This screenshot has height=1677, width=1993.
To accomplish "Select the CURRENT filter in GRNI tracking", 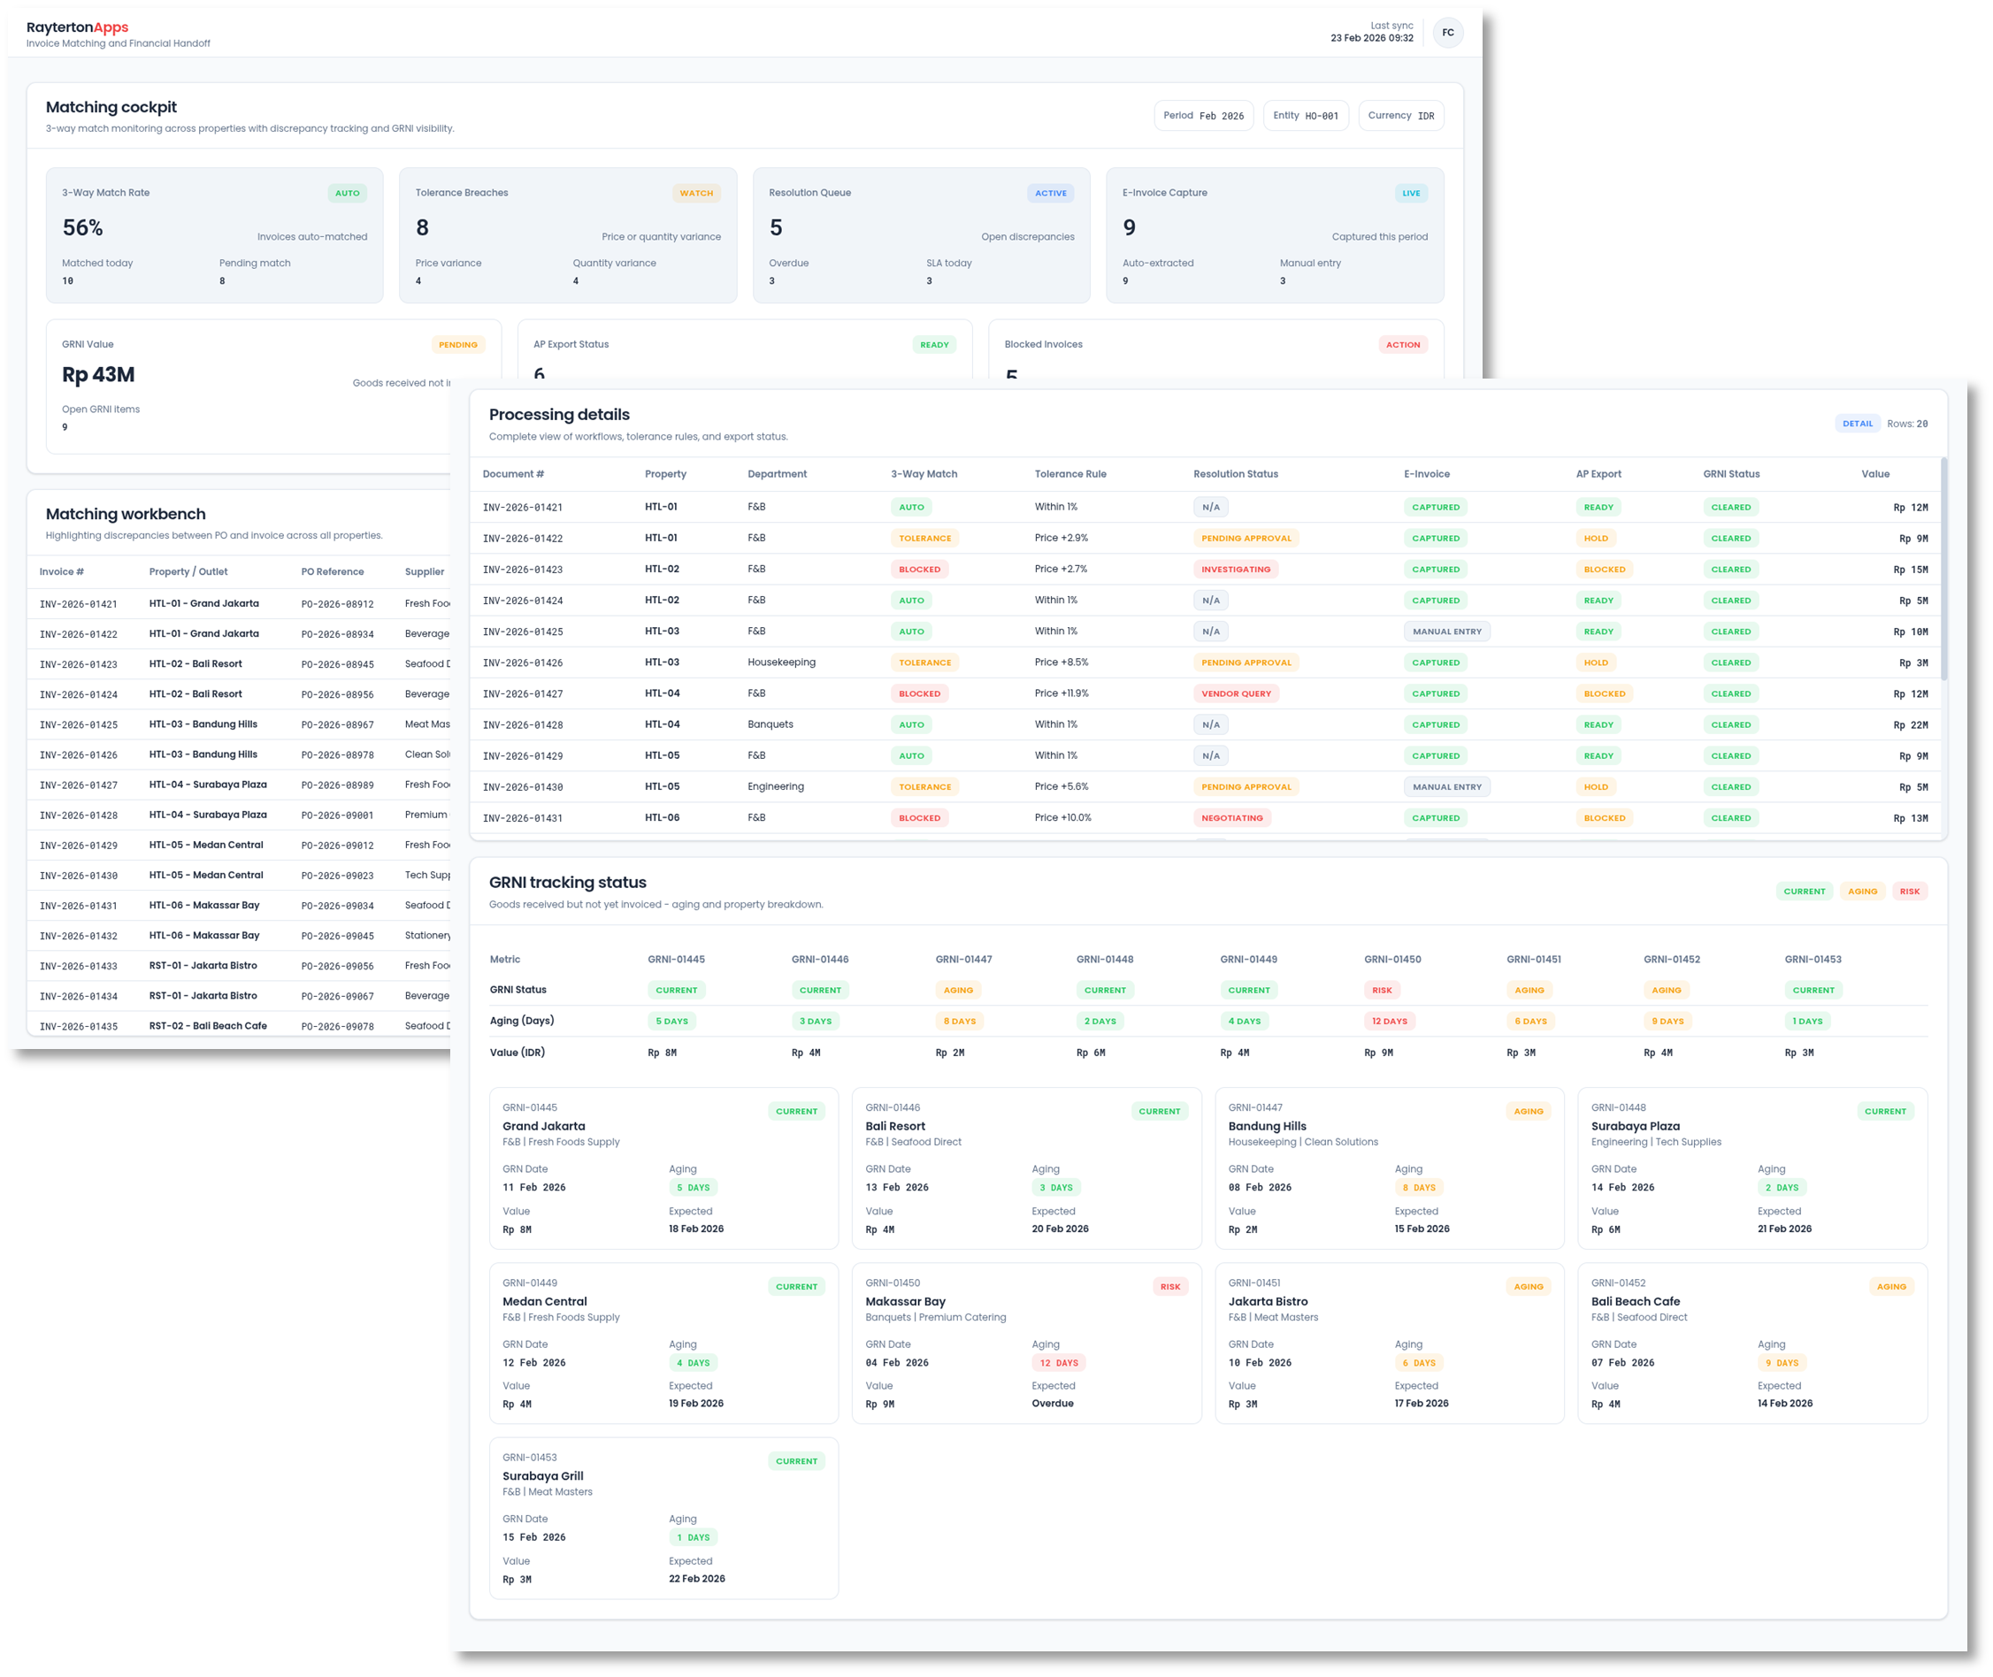I will click(x=1804, y=891).
